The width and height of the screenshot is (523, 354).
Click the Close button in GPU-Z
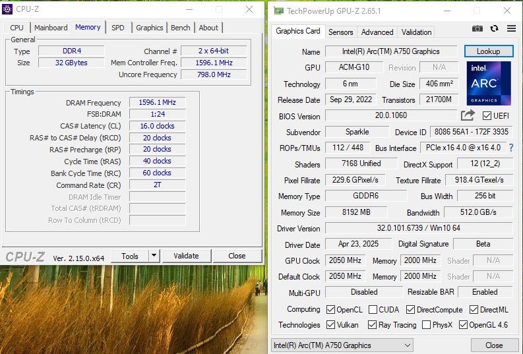click(x=494, y=345)
